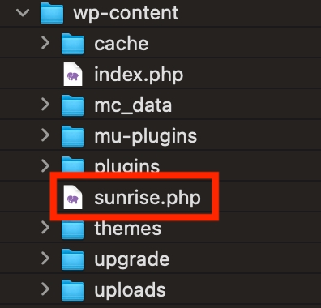Image resolution: width=321 pixels, height=308 pixels.
Task: Expand the plugins folder chevron
Action: click(x=45, y=166)
